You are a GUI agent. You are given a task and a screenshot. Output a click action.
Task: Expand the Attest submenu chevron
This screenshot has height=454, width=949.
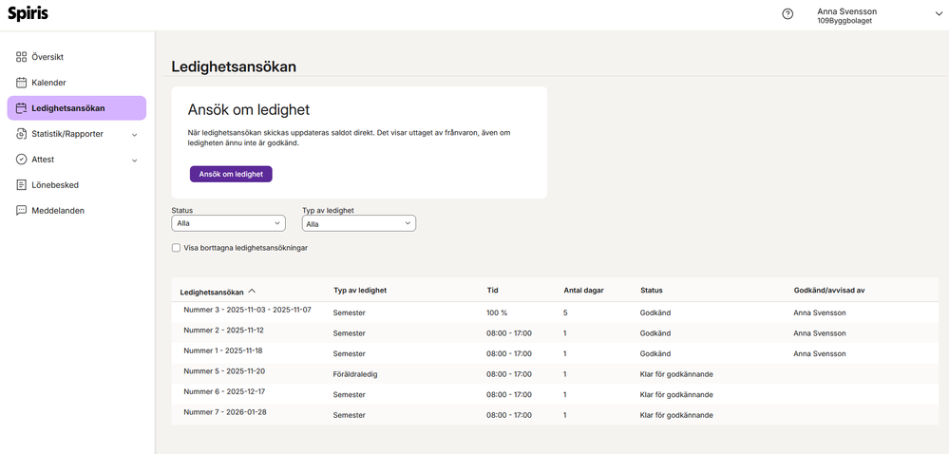[x=134, y=161]
